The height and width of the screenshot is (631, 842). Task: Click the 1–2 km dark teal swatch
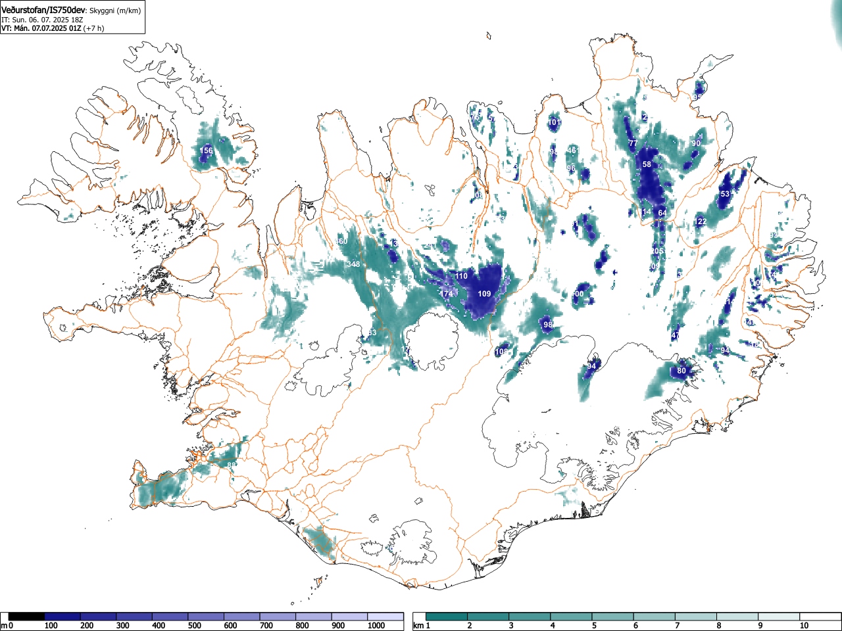(447, 617)
